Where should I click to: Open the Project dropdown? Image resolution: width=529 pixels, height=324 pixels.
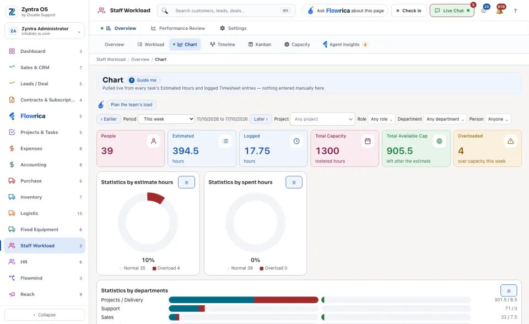point(322,119)
